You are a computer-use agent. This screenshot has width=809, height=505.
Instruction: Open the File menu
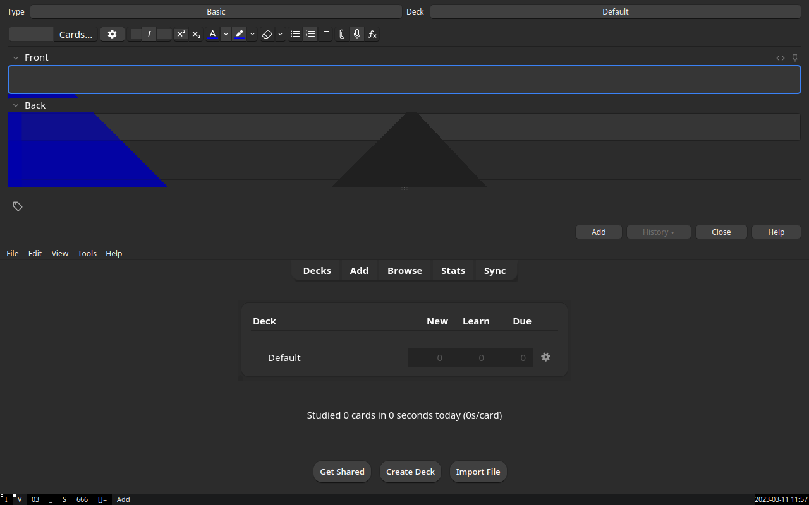[13, 253]
